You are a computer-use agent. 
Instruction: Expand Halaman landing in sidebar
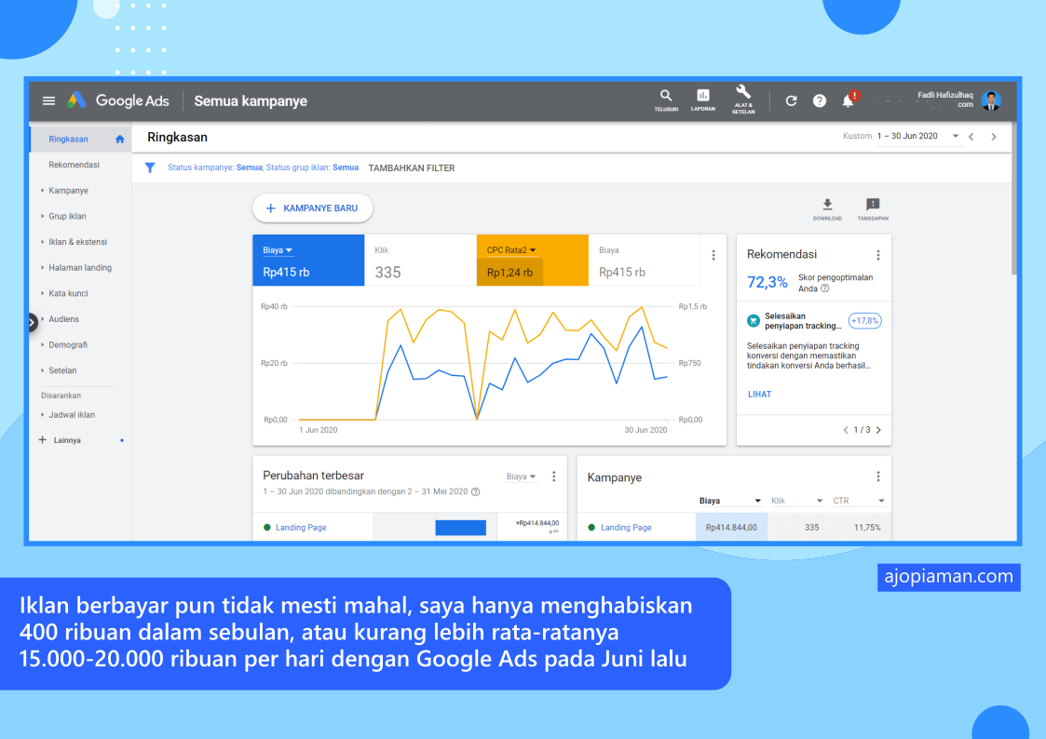(43, 268)
